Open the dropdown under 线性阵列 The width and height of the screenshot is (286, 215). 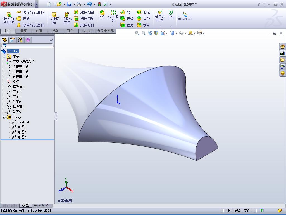click(113, 26)
